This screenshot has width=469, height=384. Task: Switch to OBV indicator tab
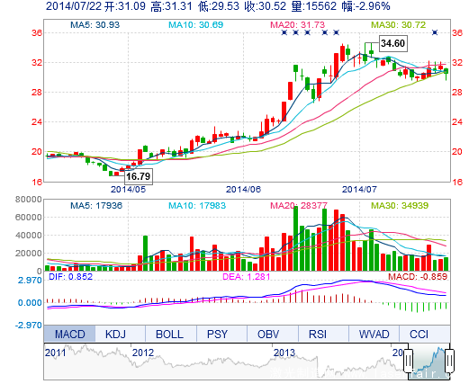coord(268,334)
